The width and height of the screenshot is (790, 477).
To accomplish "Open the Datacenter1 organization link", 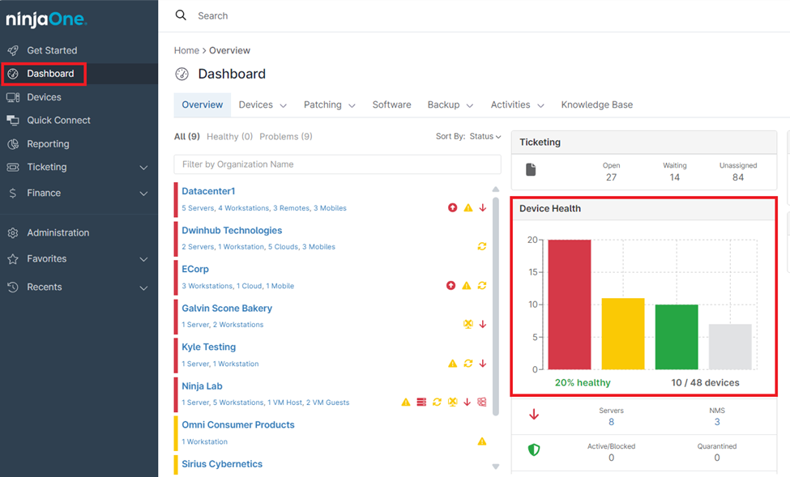I will pos(208,190).
